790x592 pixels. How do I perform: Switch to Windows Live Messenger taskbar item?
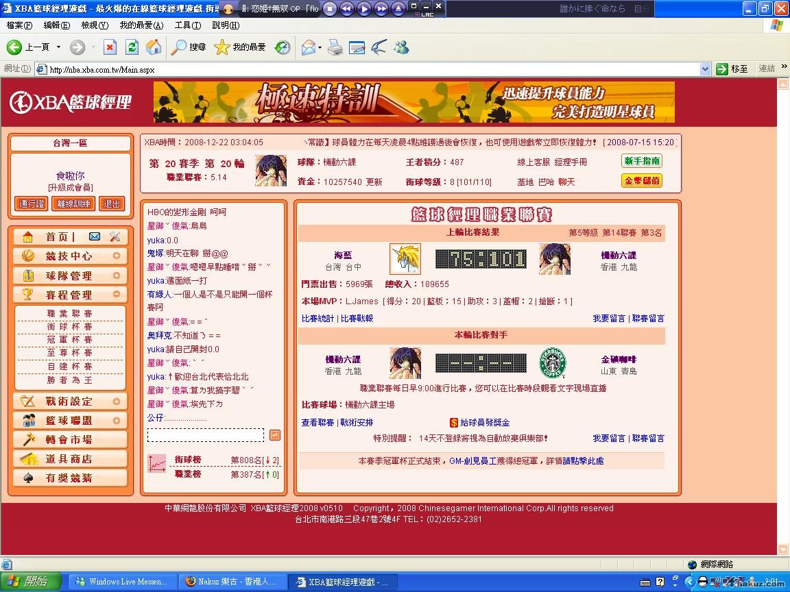point(123,582)
